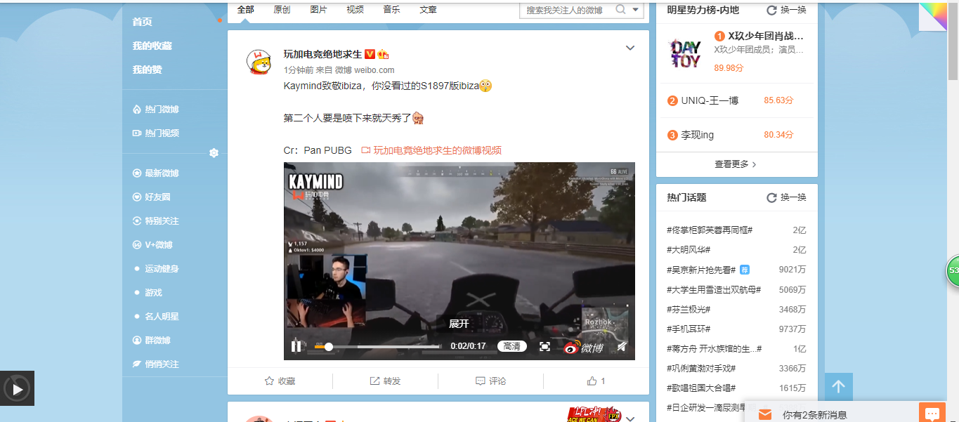The height and width of the screenshot is (422, 959).
Task: Go to 首页 in the sidebar
Action: pyautogui.click(x=142, y=22)
